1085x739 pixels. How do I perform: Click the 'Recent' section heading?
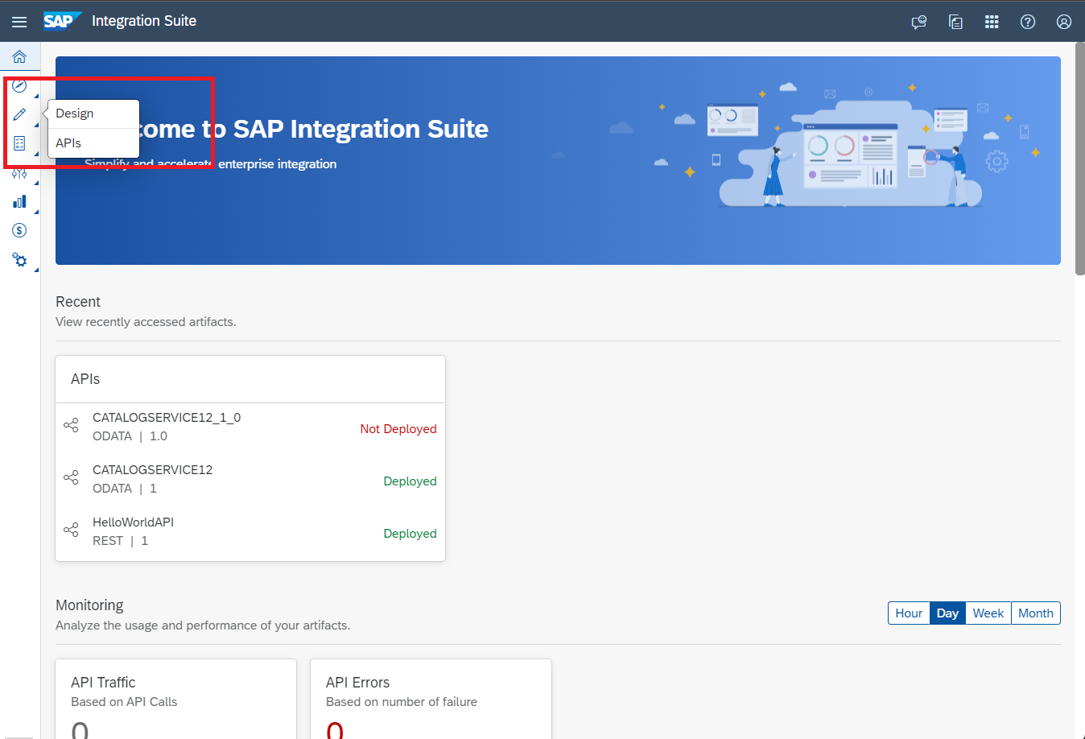78,302
